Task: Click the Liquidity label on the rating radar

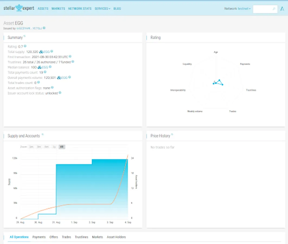Action: pos(187,64)
